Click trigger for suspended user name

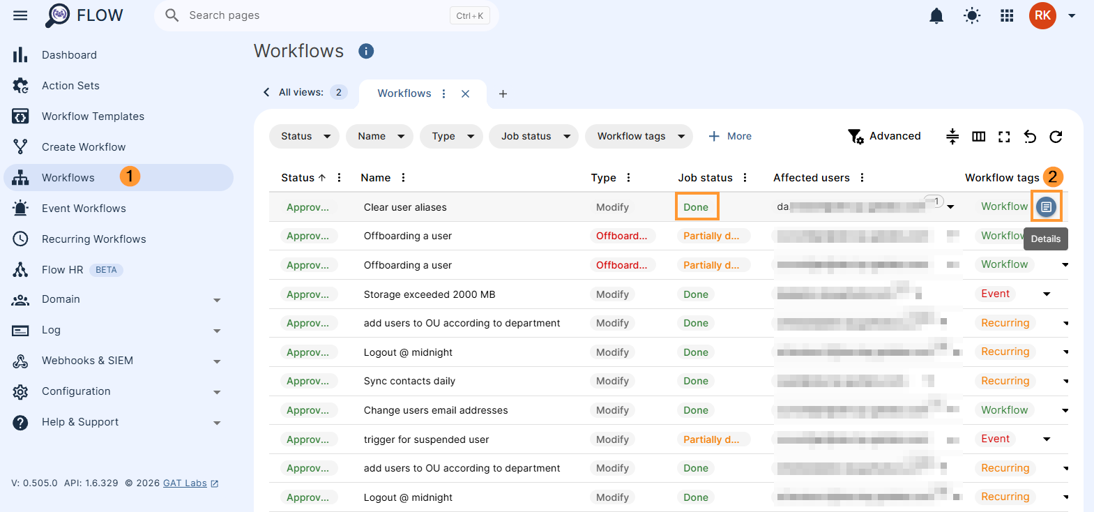coord(426,439)
